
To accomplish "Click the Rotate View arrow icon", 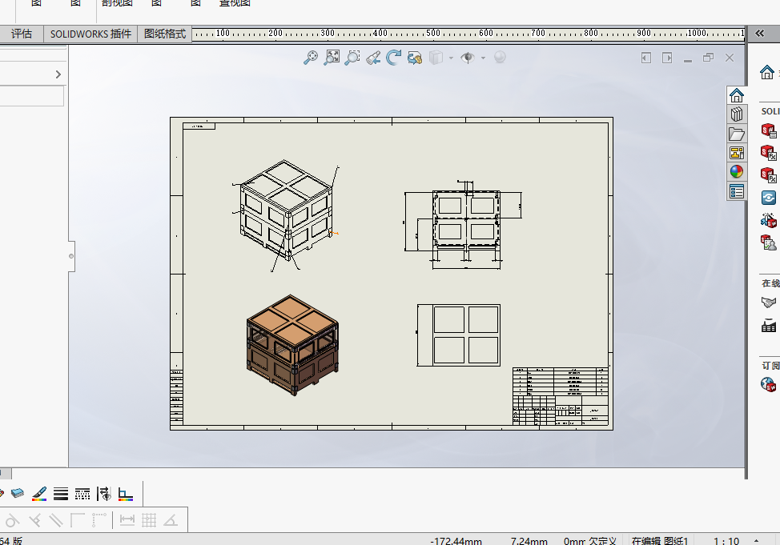I will pos(393,58).
